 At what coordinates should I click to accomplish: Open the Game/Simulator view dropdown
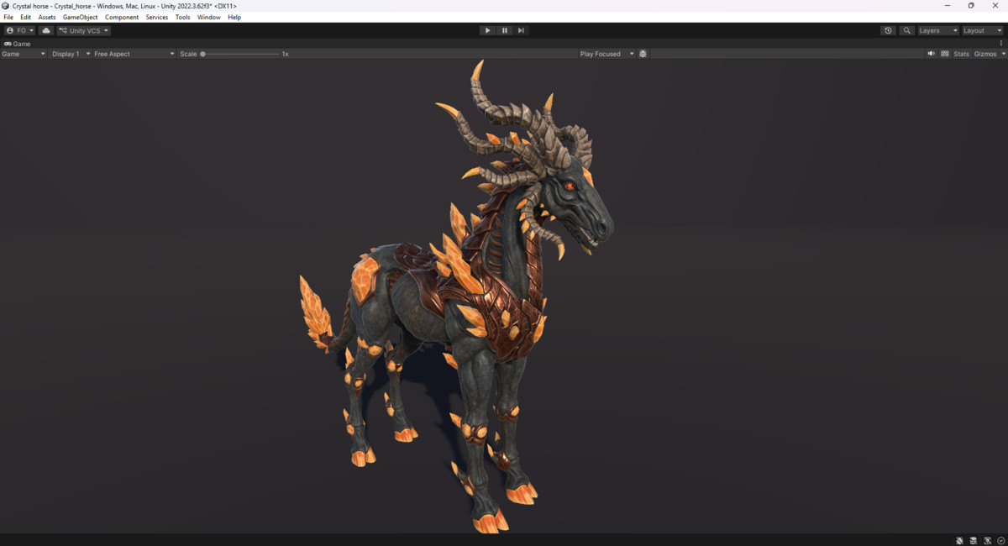[x=24, y=54]
